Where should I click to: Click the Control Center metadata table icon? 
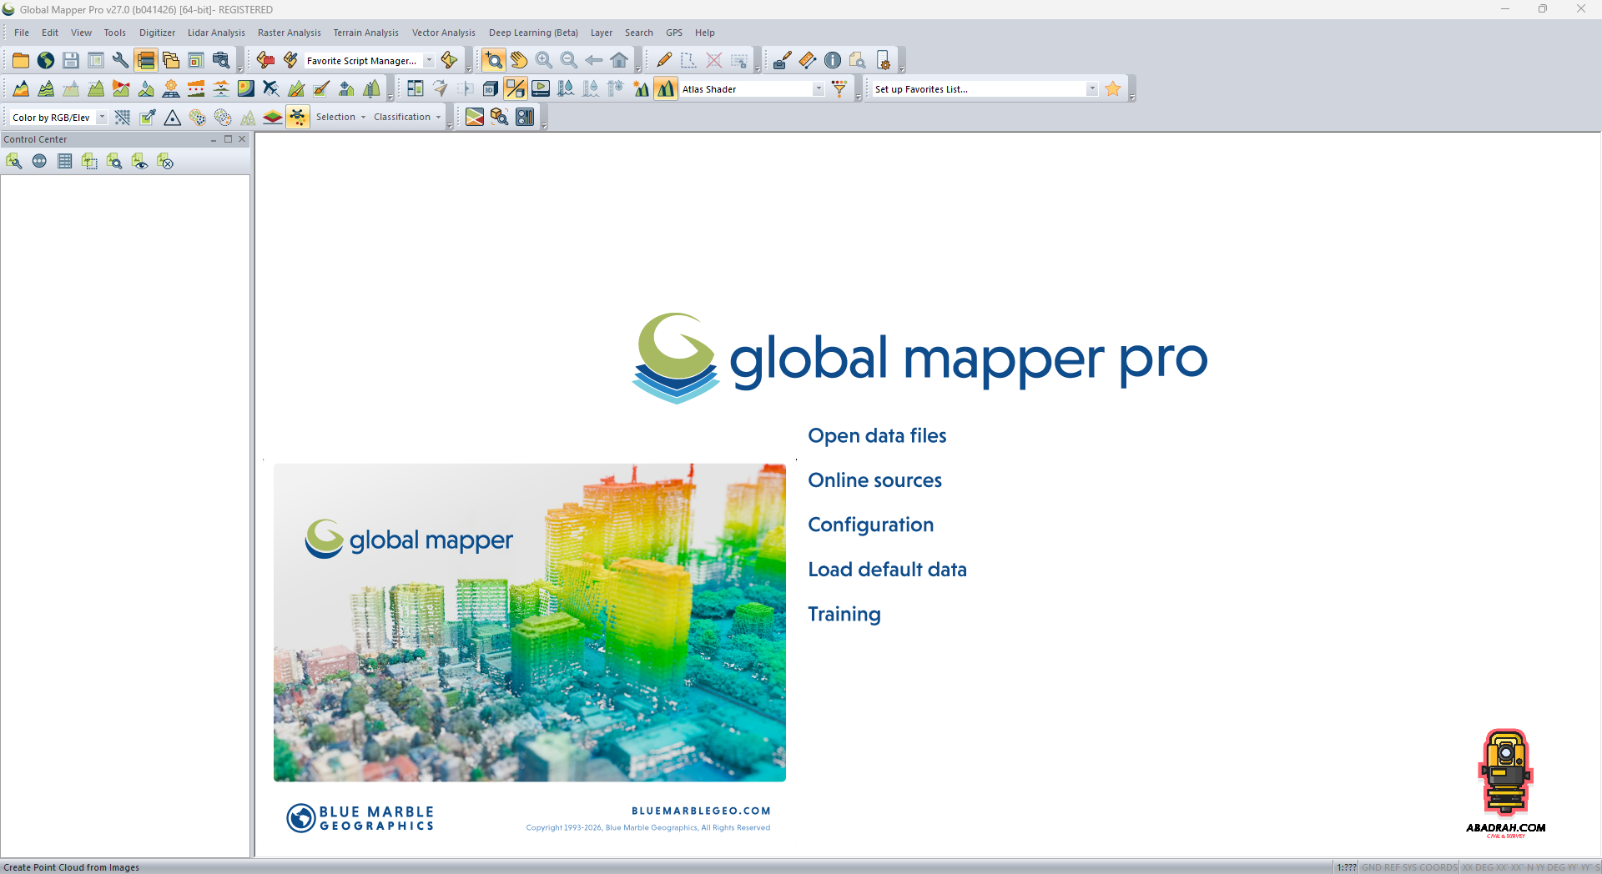click(64, 161)
